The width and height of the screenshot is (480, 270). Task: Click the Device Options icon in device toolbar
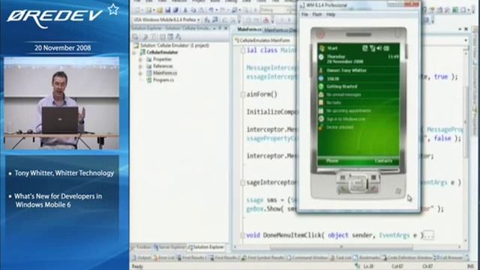[x=215, y=20]
